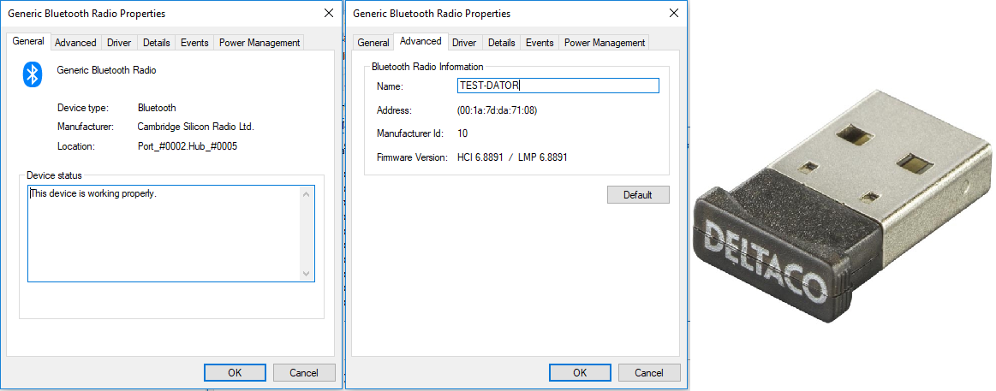The width and height of the screenshot is (996, 391).
Task: Click Cancel in the left properties window
Action: point(304,372)
